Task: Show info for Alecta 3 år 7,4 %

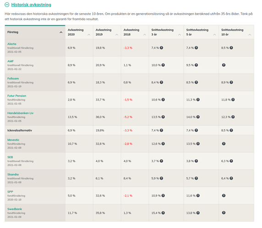Action: pyautogui.click(x=161, y=48)
